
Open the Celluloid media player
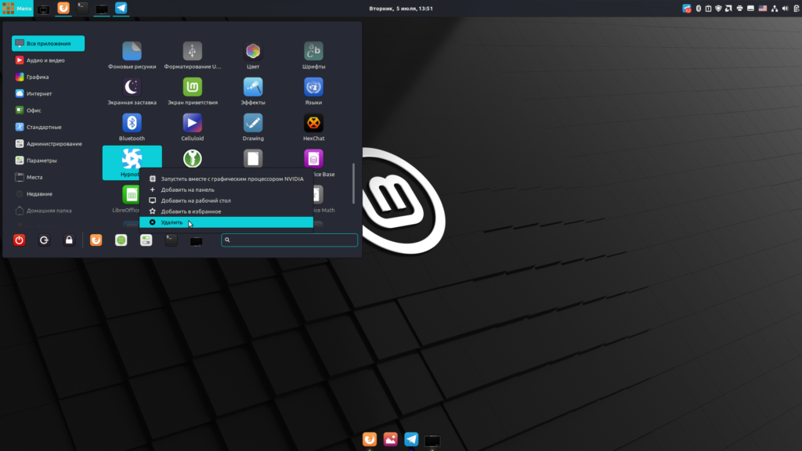[192, 124]
